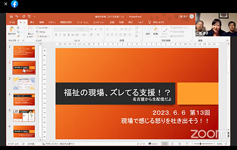The image size is (237, 150).
Task: Click the 何をしますか Tell me search box
Action: point(157,22)
